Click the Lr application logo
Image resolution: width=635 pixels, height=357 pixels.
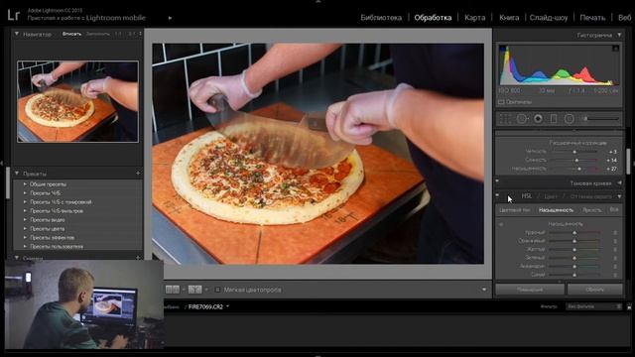(13, 16)
